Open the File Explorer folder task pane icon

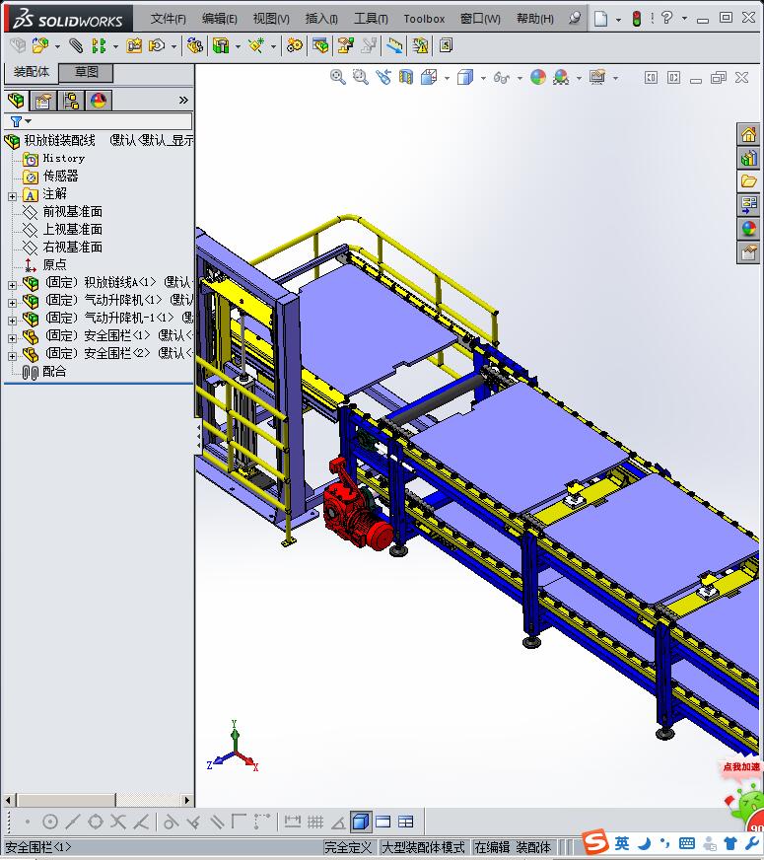748,181
